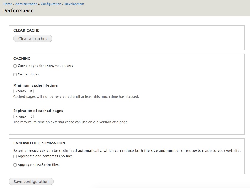Click the expiration dropdown's arrow control
Image resolution: width=250 pixels, height=188 pixels.
30,116
